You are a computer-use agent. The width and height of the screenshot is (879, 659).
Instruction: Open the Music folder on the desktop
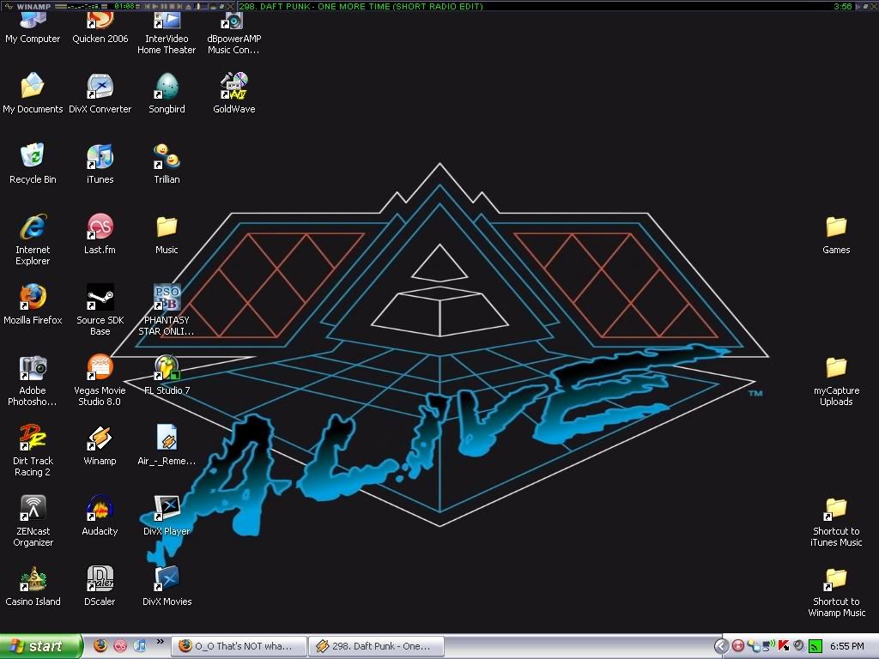coord(167,233)
